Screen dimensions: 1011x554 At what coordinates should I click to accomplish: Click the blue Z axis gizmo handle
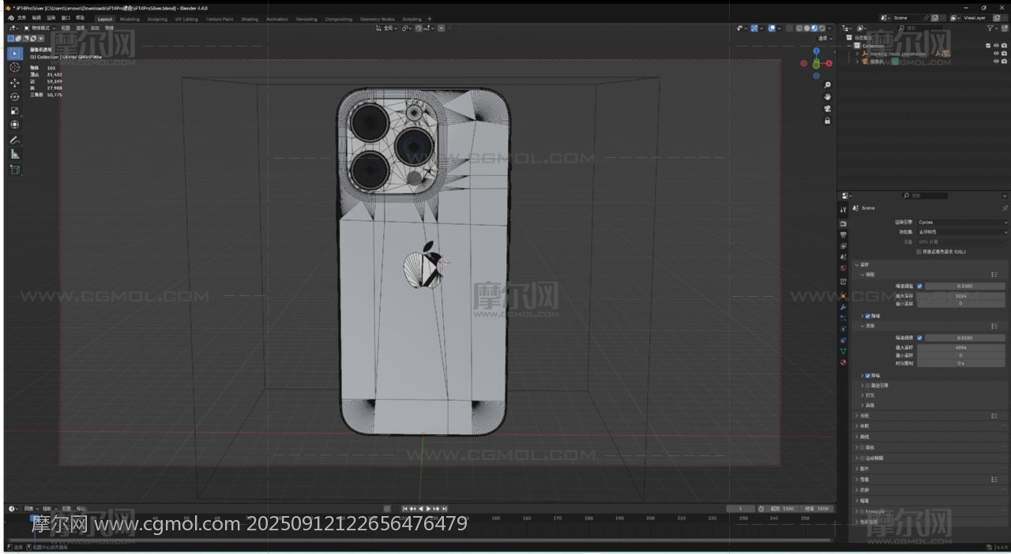(x=817, y=51)
